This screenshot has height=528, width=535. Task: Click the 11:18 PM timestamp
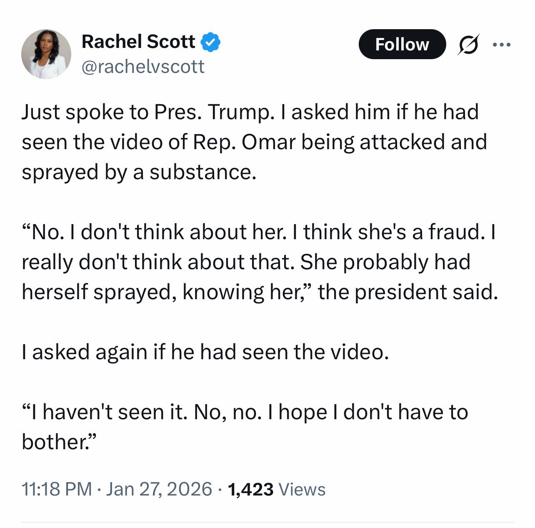tap(57, 489)
